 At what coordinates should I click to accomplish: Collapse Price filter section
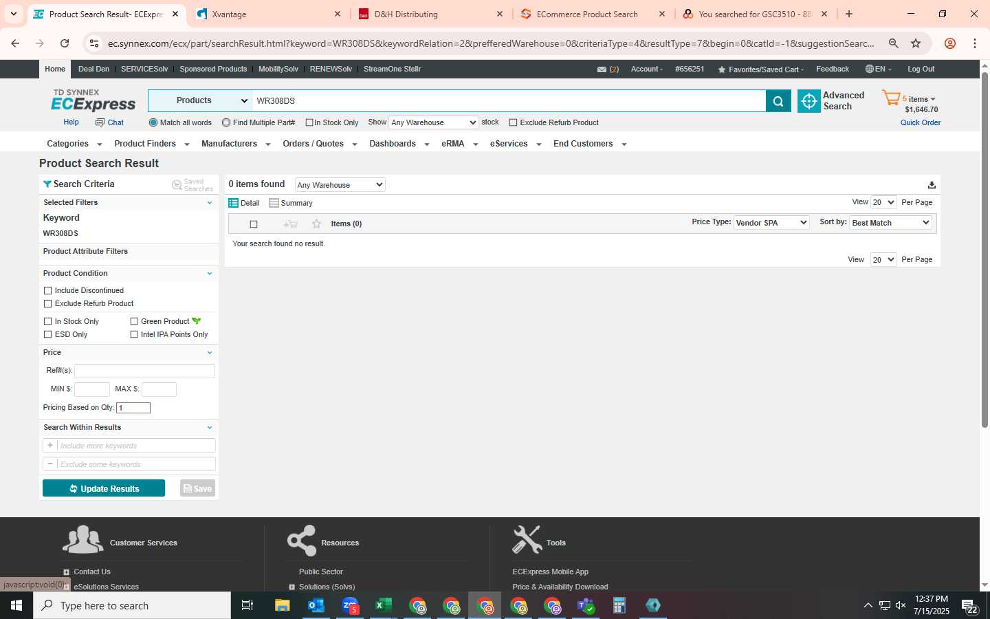pyautogui.click(x=210, y=353)
